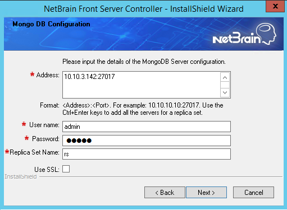Select the Password input field
The width and height of the screenshot is (287, 210).
pyautogui.click(x=147, y=141)
